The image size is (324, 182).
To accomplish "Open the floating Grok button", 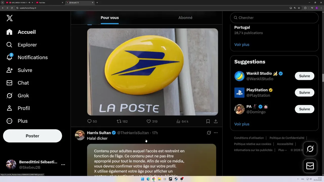I will point(310,149).
